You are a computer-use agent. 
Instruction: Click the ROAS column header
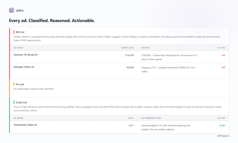[131, 118]
